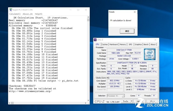Click the Super PI app icon in title bar
Viewport: 173px width, 111px height.
(11, 10)
